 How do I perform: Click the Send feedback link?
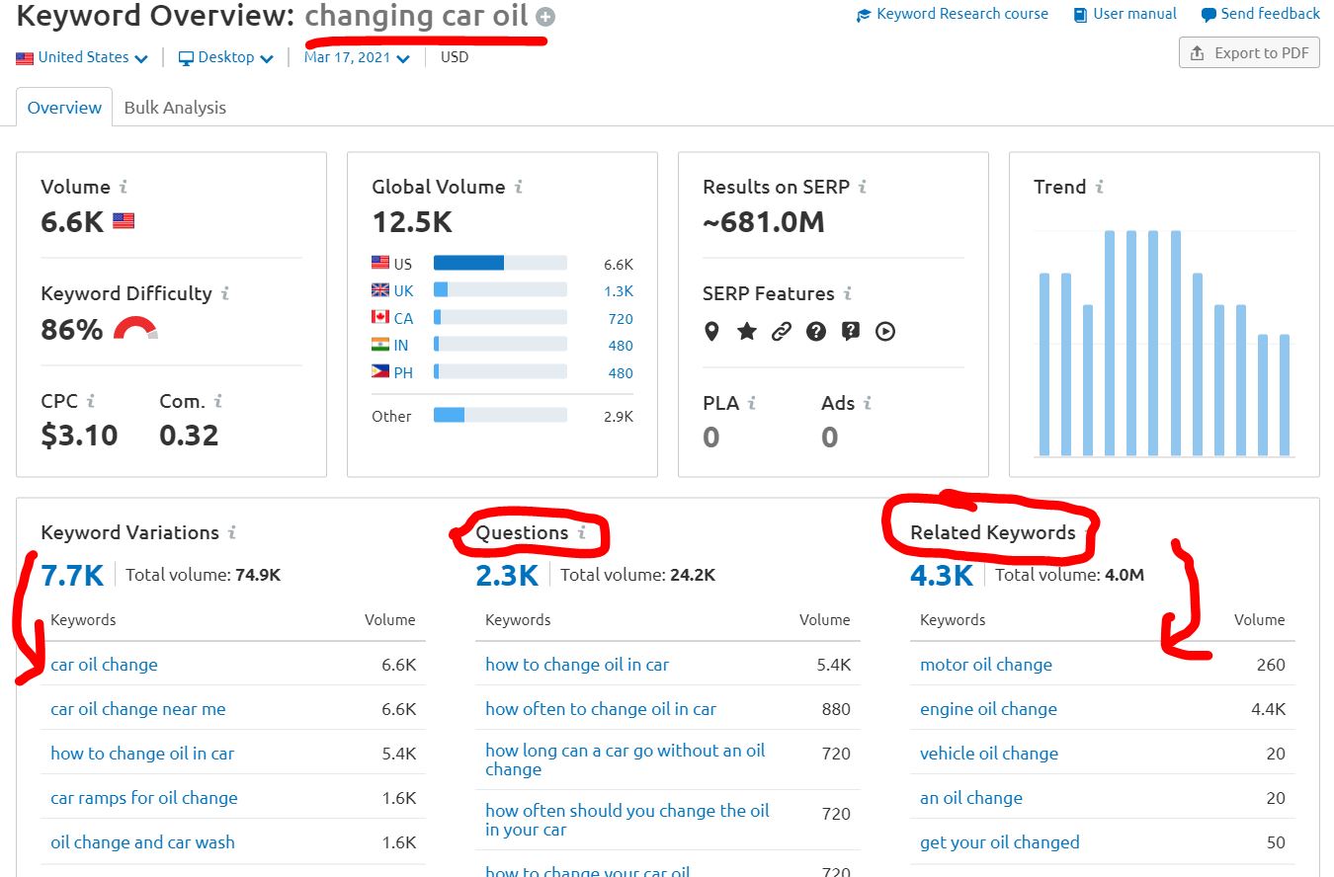click(x=1271, y=14)
